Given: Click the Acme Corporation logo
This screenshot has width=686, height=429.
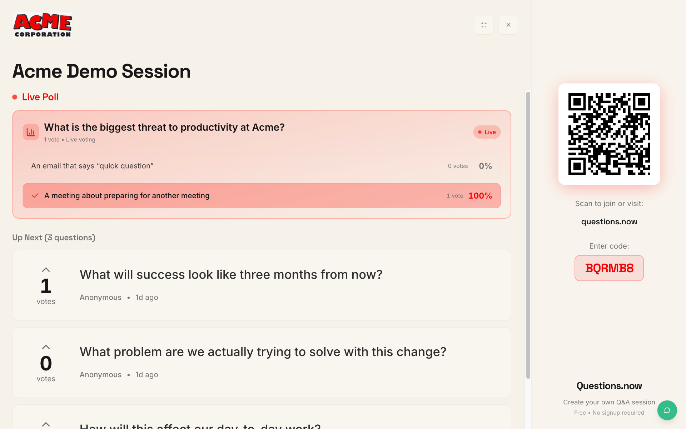Looking at the screenshot, I should (43, 25).
